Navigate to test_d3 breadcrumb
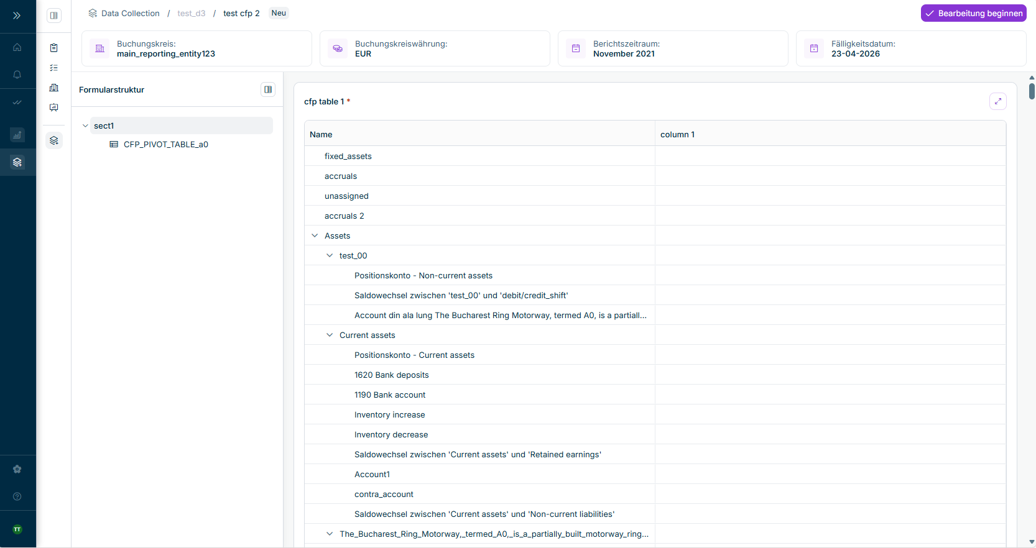The image size is (1036, 548). pyautogui.click(x=191, y=13)
